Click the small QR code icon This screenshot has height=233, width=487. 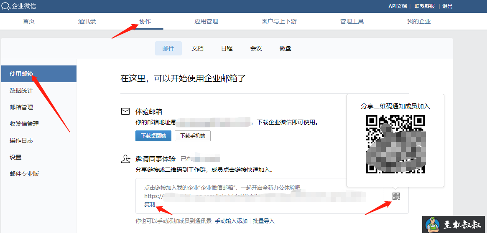[396, 196]
